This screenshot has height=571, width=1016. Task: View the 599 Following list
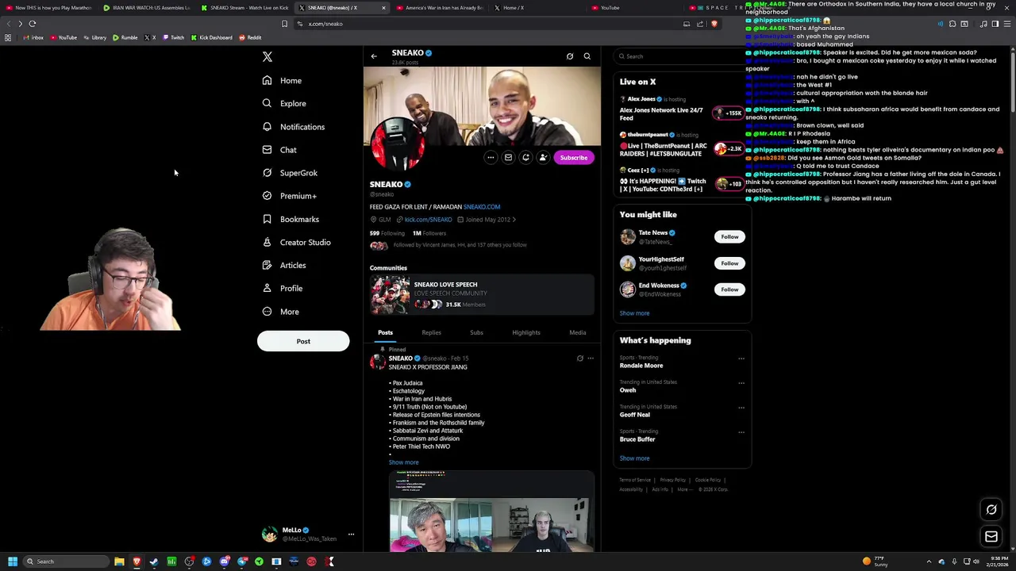pos(387,233)
